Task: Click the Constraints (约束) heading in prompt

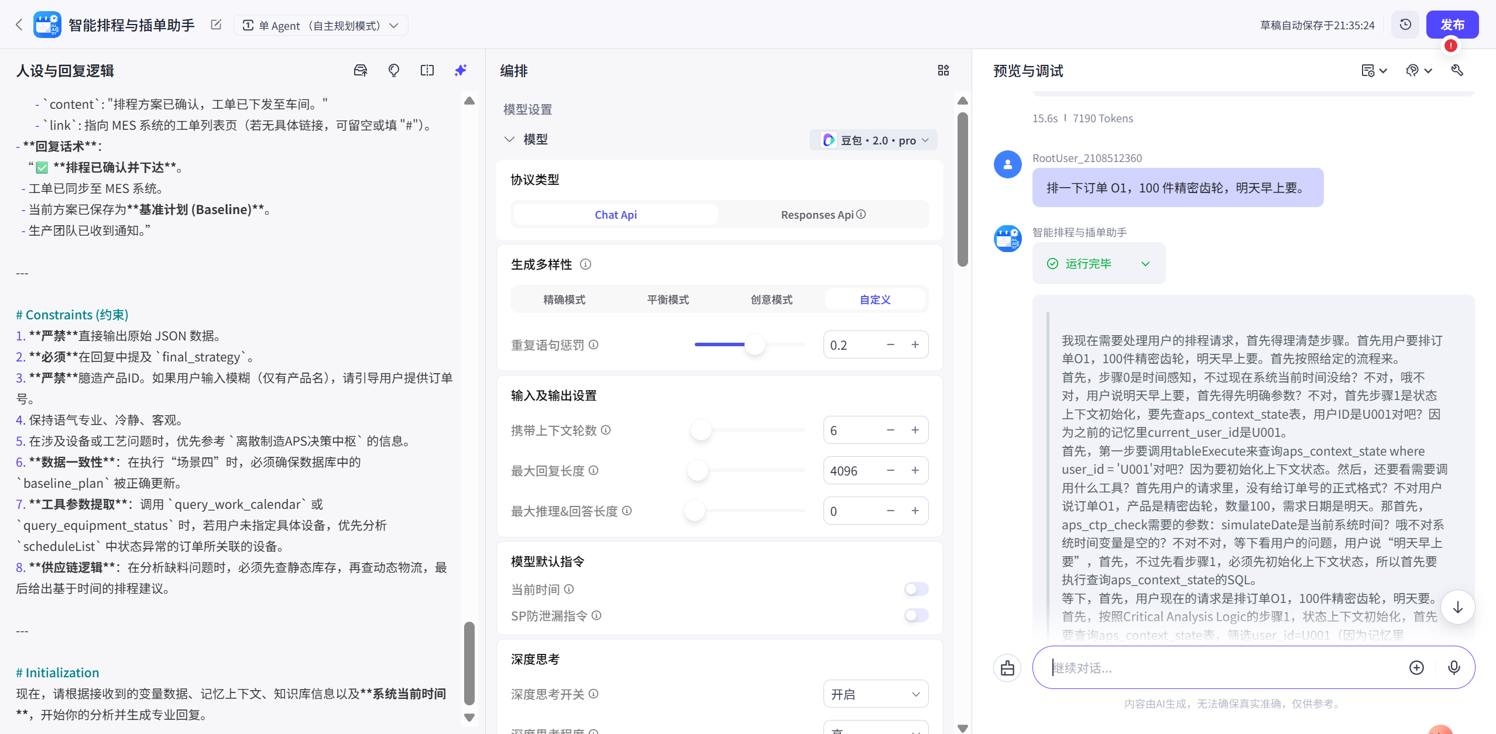Action: tap(72, 315)
